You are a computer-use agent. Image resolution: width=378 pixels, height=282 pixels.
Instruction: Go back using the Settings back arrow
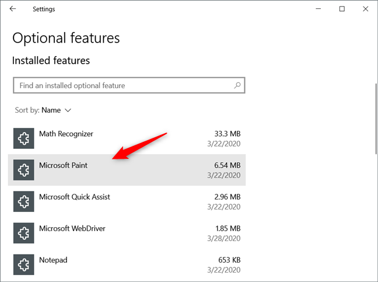(12, 9)
